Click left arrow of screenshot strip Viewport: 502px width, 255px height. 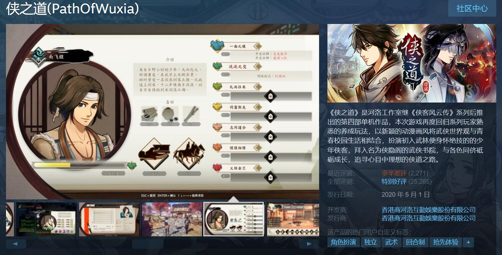pos(16,244)
